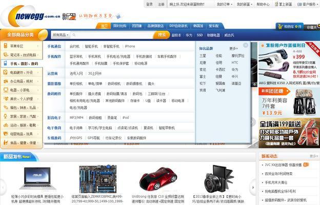Open the motherboard product thumbnail
Image resolution: width=320 pixels, height=205 pixels.
pos(98,179)
